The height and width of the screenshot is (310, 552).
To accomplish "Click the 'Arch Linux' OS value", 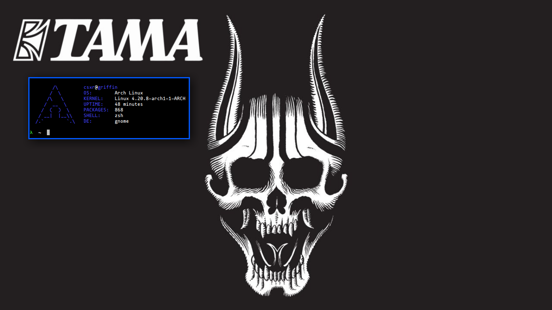I will [x=129, y=93].
